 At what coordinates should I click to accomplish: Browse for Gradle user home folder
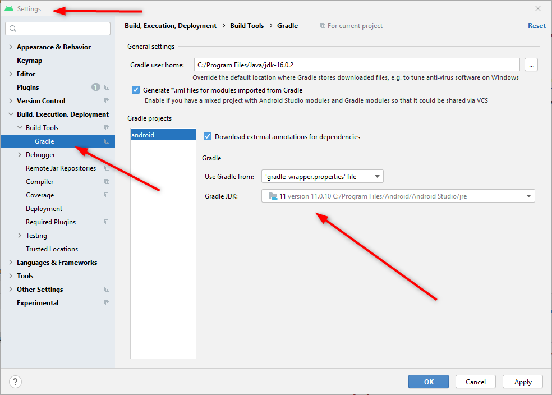click(531, 65)
